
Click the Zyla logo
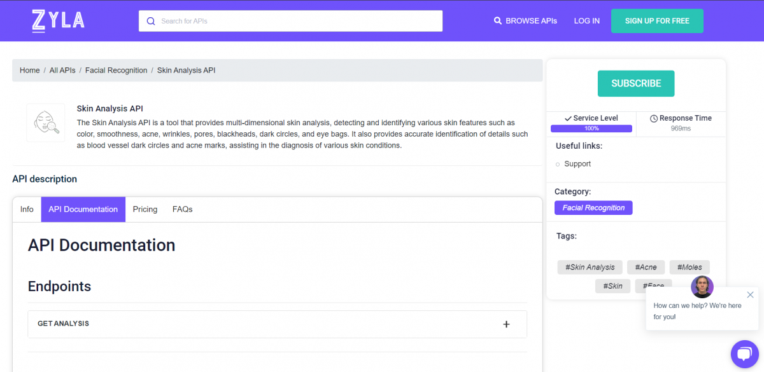click(x=58, y=21)
